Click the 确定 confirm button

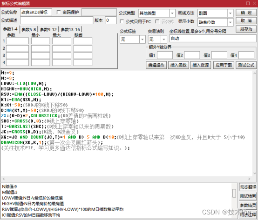(246, 13)
